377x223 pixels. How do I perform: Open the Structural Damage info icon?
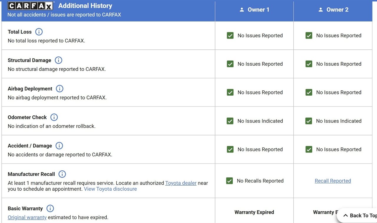(x=59, y=60)
